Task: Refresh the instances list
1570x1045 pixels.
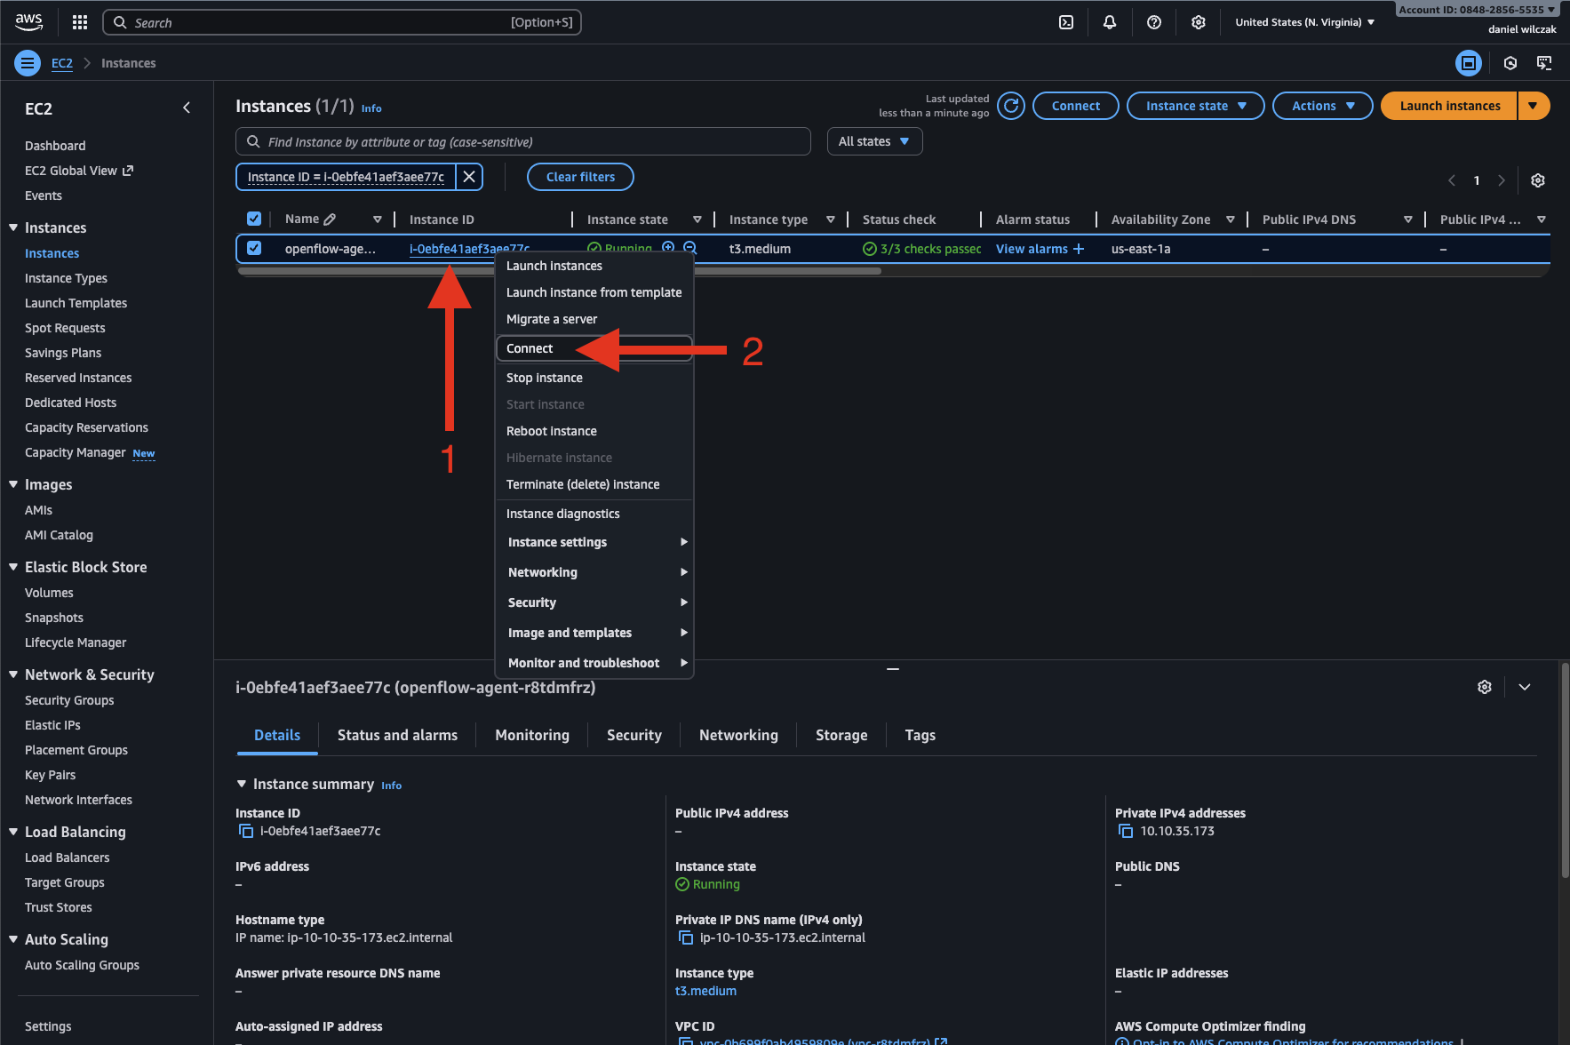Action: [1011, 106]
